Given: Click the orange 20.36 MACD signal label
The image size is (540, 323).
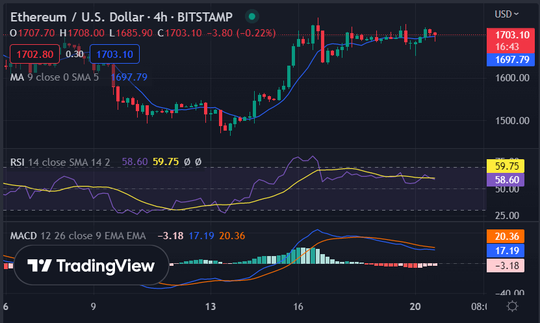Looking at the screenshot, I should [x=506, y=237].
